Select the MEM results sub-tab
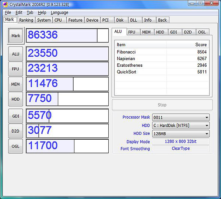 point(147,32)
